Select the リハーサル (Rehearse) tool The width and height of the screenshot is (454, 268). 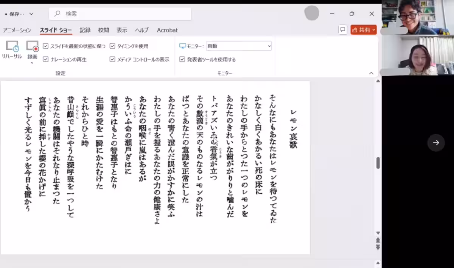(12, 49)
